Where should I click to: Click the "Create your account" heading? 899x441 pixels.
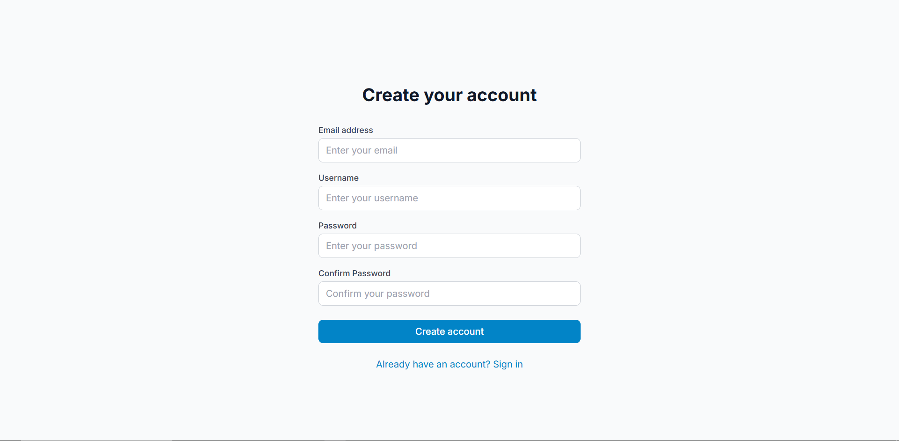coord(449,95)
